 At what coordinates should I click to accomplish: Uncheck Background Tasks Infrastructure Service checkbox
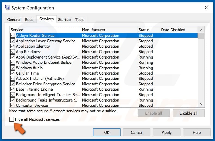[13, 100]
